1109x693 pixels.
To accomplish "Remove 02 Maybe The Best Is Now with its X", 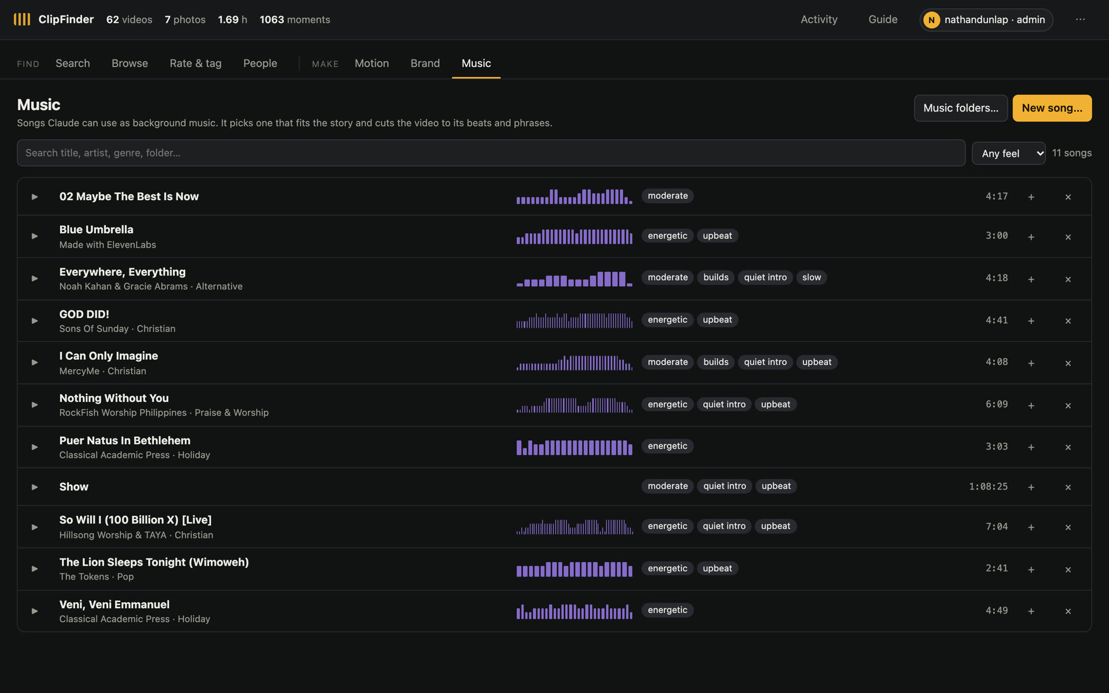I will tap(1068, 197).
